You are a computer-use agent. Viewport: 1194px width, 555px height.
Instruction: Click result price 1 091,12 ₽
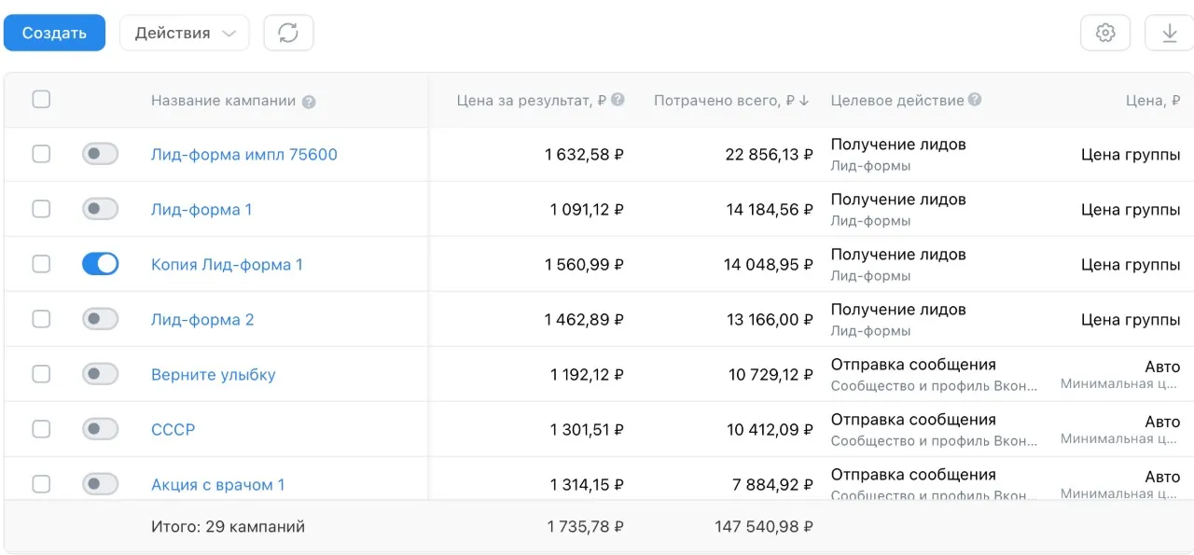pos(587,210)
